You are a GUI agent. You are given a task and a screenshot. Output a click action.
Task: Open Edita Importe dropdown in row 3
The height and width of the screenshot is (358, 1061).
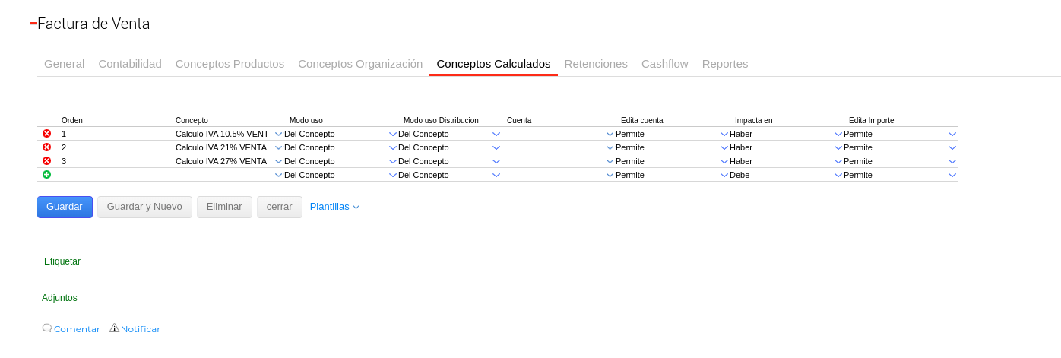pyautogui.click(x=952, y=161)
